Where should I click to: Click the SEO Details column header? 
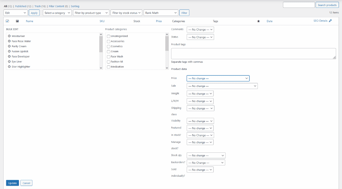click(320, 21)
